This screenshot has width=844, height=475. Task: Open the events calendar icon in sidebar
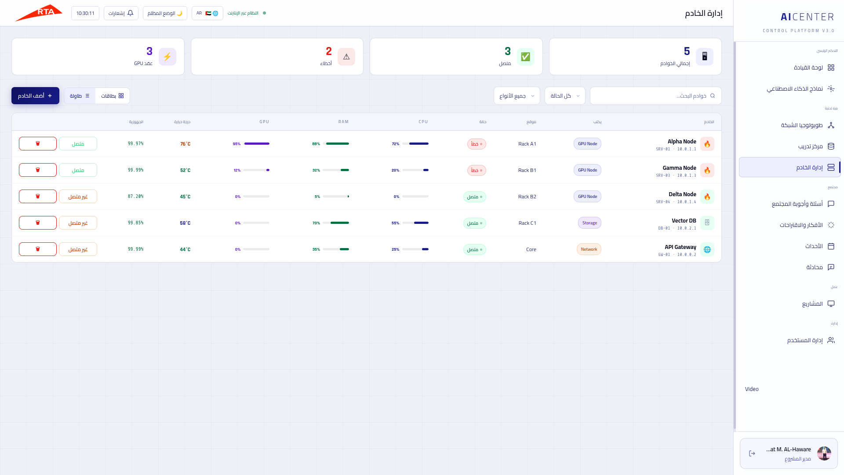pyautogui.click(x=831, y=246)
